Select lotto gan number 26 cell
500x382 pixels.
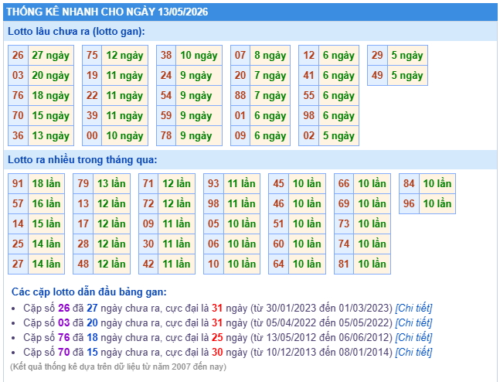(18, 55)
